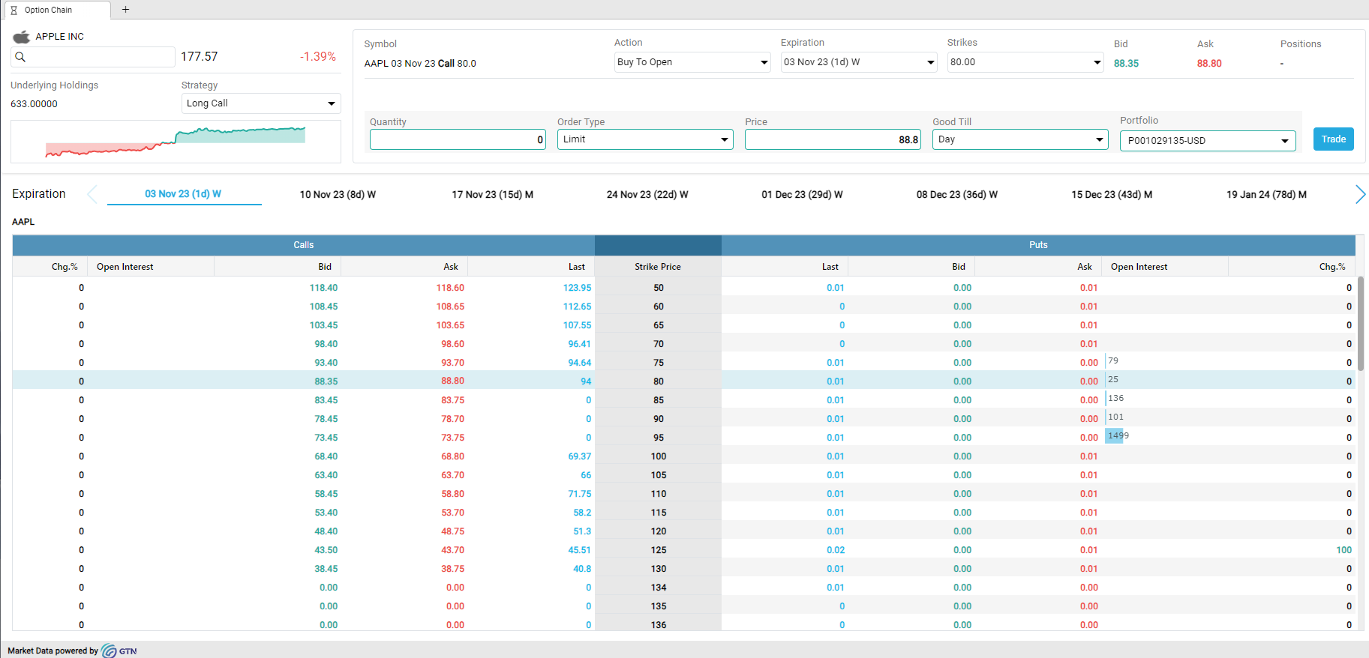
Task: Click call bid 118.40 for strike 50
Action: [x=323, y=288]
